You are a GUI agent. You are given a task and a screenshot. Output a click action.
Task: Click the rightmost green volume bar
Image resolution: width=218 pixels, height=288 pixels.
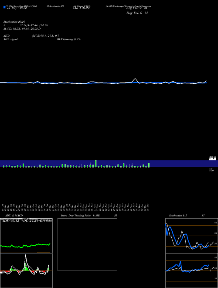pyautogui.click(x=149, y=165)
